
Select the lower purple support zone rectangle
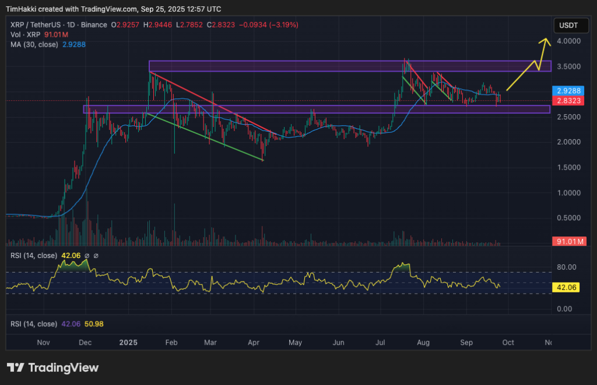[315, 109]
